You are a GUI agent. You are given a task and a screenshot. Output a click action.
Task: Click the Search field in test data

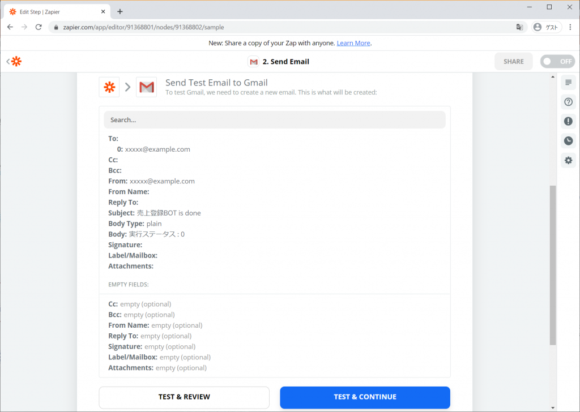tap(275, 120)
